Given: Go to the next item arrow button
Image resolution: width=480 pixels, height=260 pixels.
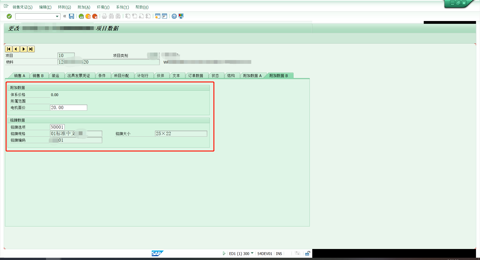Looking at the screenshot, I should point(23,49).
